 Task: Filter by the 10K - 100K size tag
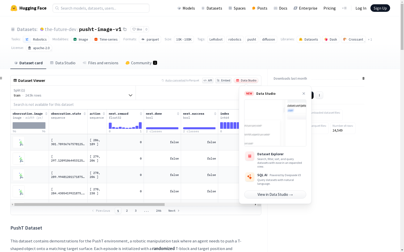[x=184, y=39]
